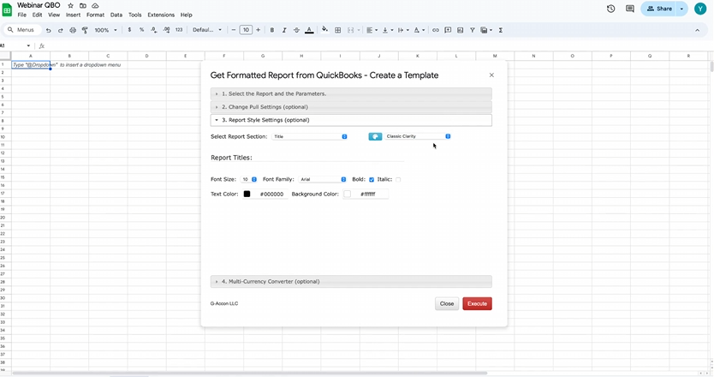Open the Insert menu

(x=73, y=15)
